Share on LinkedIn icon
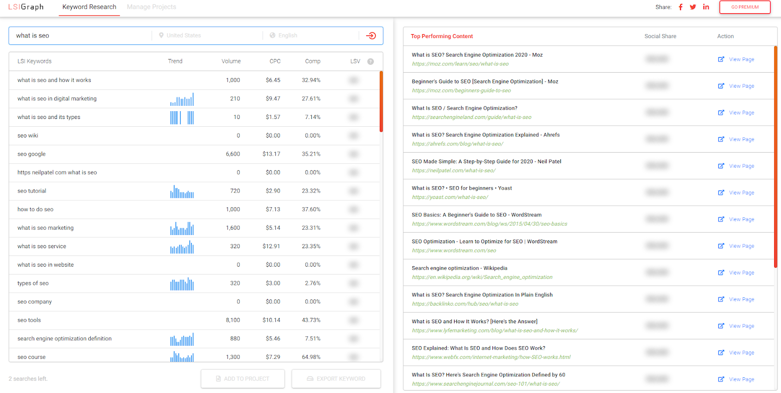Viewport: 781px width, 393px height. (706, 7)
